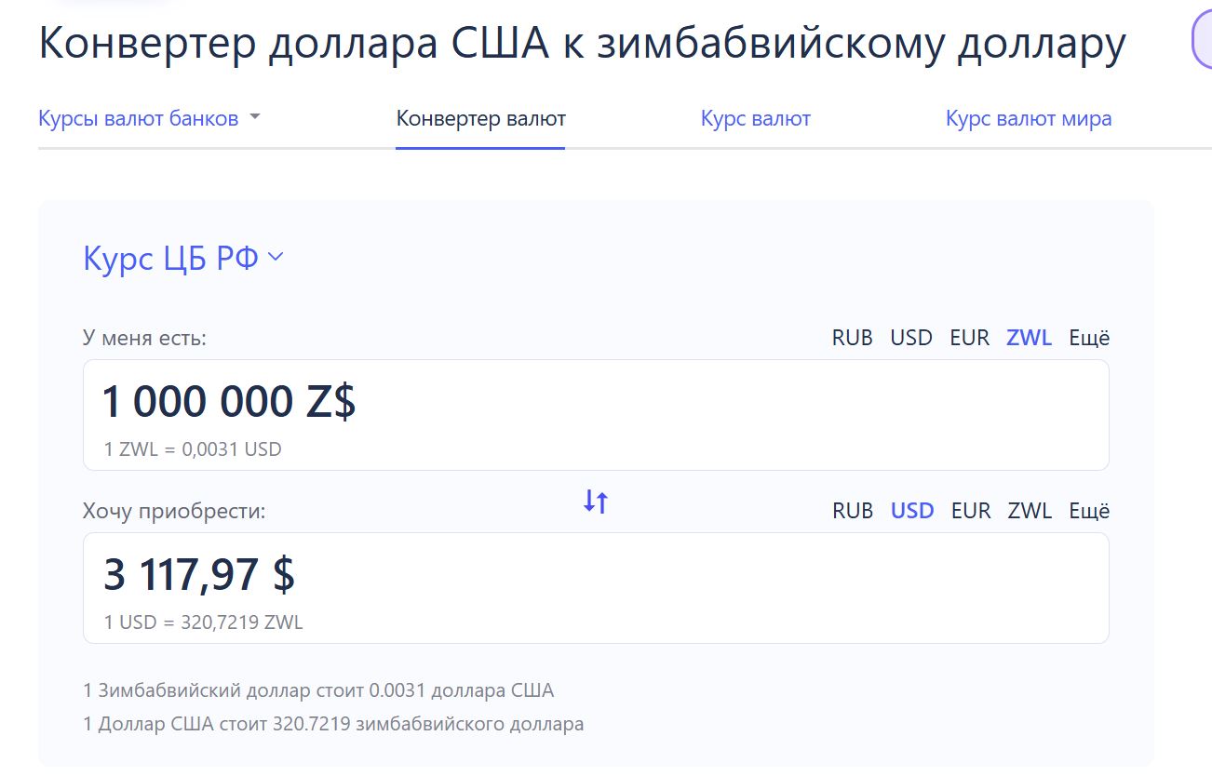
Task: Click the purple button at top right
Action: click(x=1202, y=43)
